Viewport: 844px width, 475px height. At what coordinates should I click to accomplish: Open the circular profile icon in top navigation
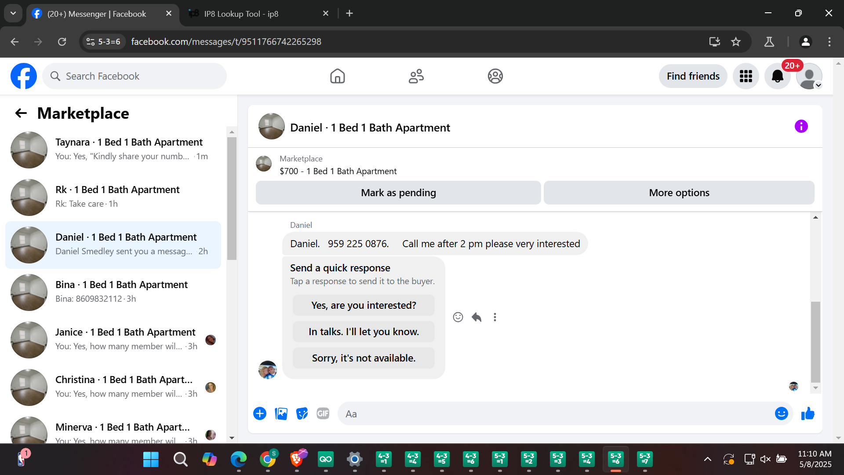click(495, 76)
